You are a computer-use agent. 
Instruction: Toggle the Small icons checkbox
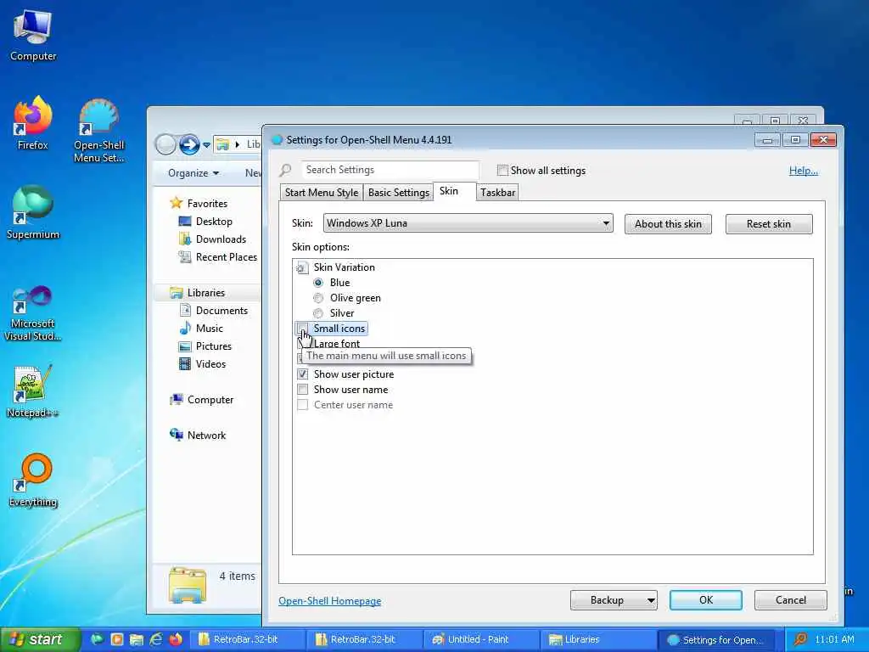[303, 329]
